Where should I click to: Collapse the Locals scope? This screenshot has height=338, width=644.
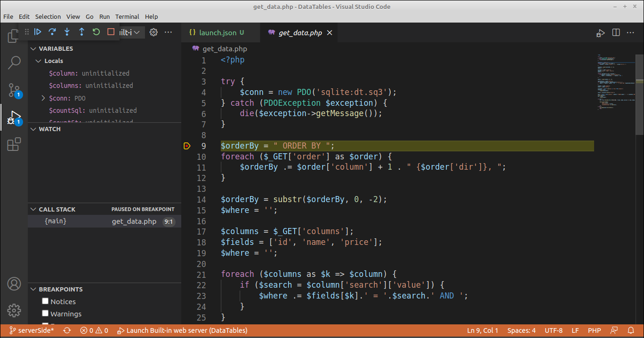pos(38,61)
